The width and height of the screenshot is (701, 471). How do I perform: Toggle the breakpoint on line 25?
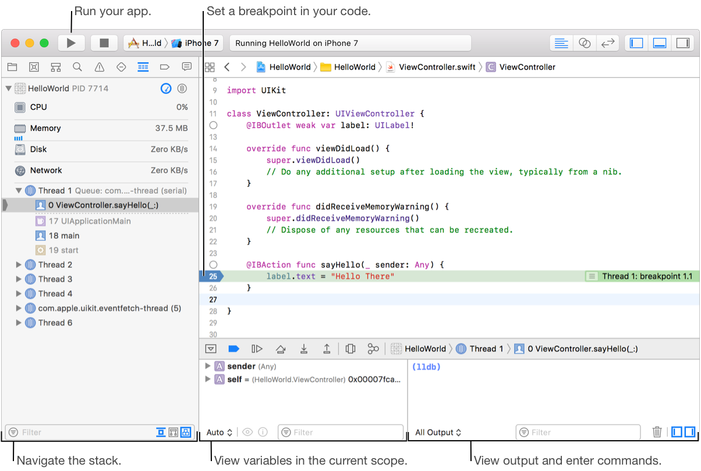click(213, 276)
